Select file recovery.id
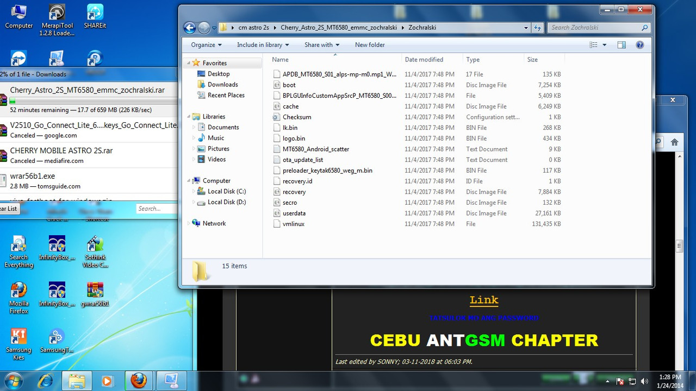The image size is (696, 391). click(x=297, y=181)
